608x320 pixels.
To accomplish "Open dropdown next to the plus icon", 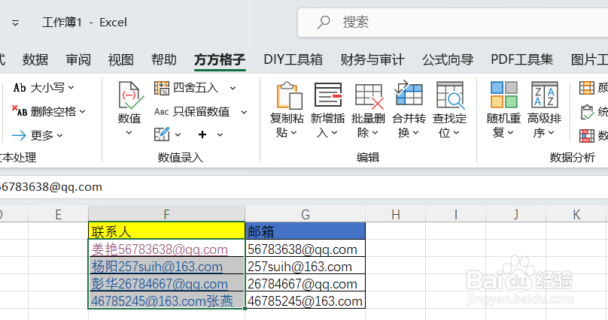I will click(220, 134).
